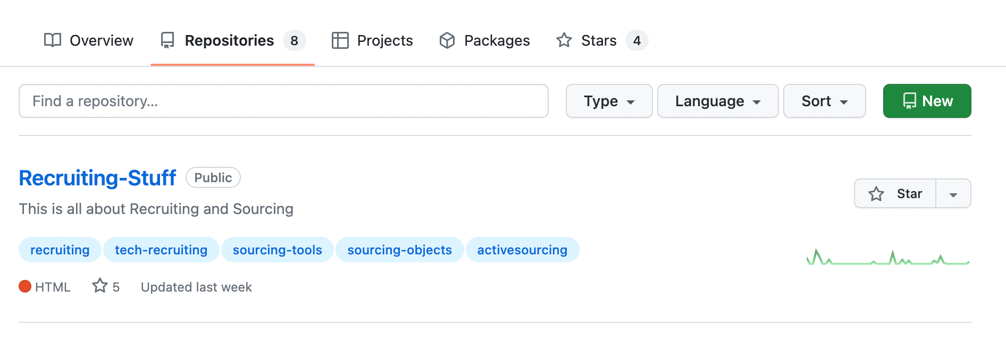This screenshot has width=1006, height=342.
Task: Open the stargazers count of 5
Action: click(x=106, y=287)
